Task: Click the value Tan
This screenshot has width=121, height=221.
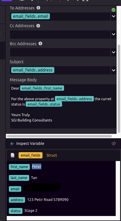Action: click(x=34, y=178)
